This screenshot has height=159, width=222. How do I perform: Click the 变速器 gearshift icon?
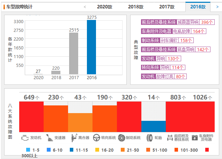50,138
